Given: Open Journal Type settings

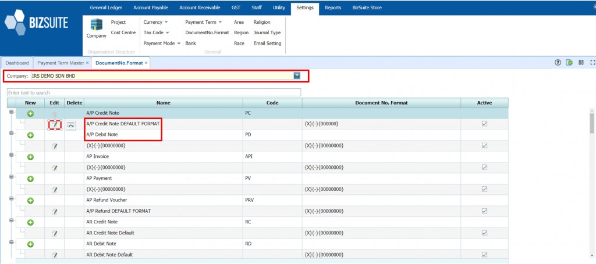Looking at the screenshot, I should click(267, 32).
